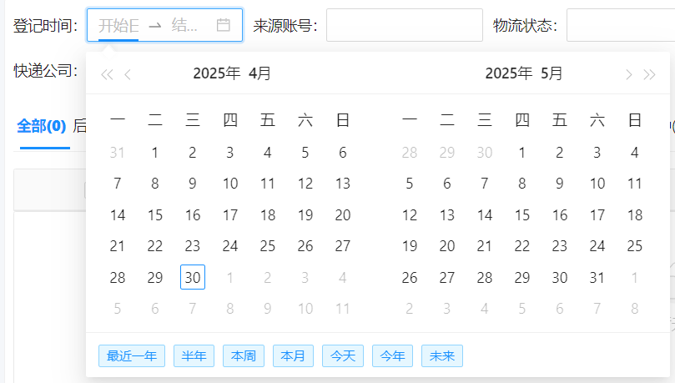Click the 未来 preset tag
Viewport: 675px width, 383px height.
(x=442, y=356)
